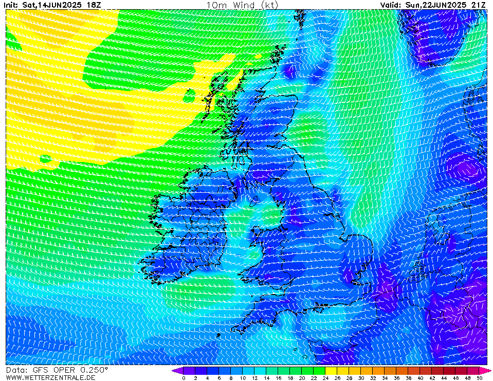
Task: Click the light blue 8–10 kt legend swatch
Action: point(237,370)
